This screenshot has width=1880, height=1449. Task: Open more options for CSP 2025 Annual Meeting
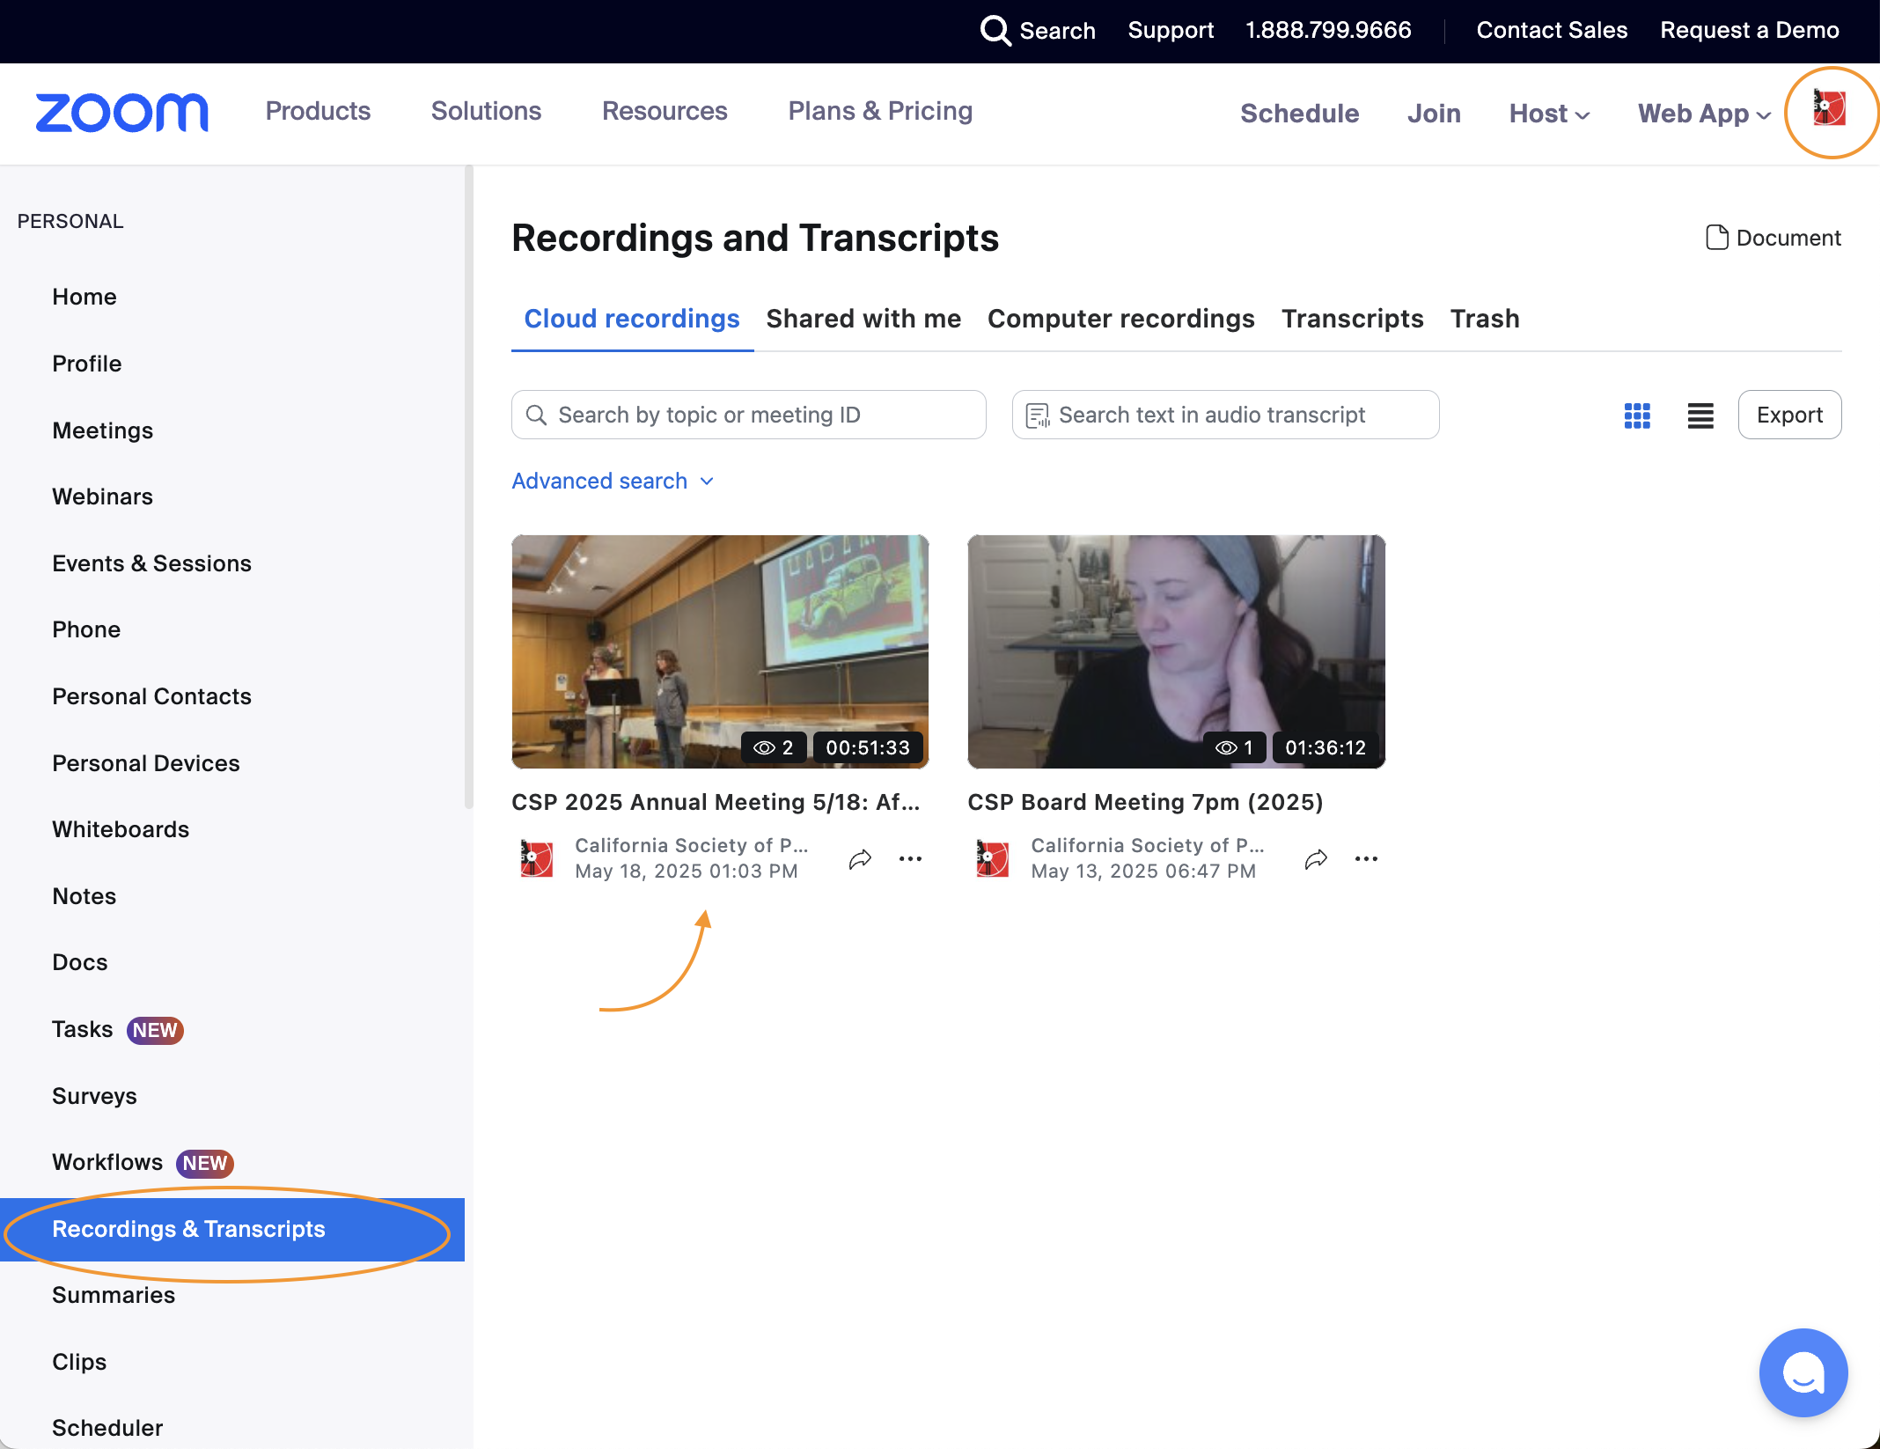910,858
